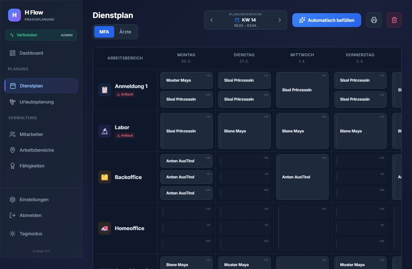The width and height of the screenshot is (412, 269).
Task: Click the H Flow logo icon
Action: pyautogui.click(x=14, y=15)
